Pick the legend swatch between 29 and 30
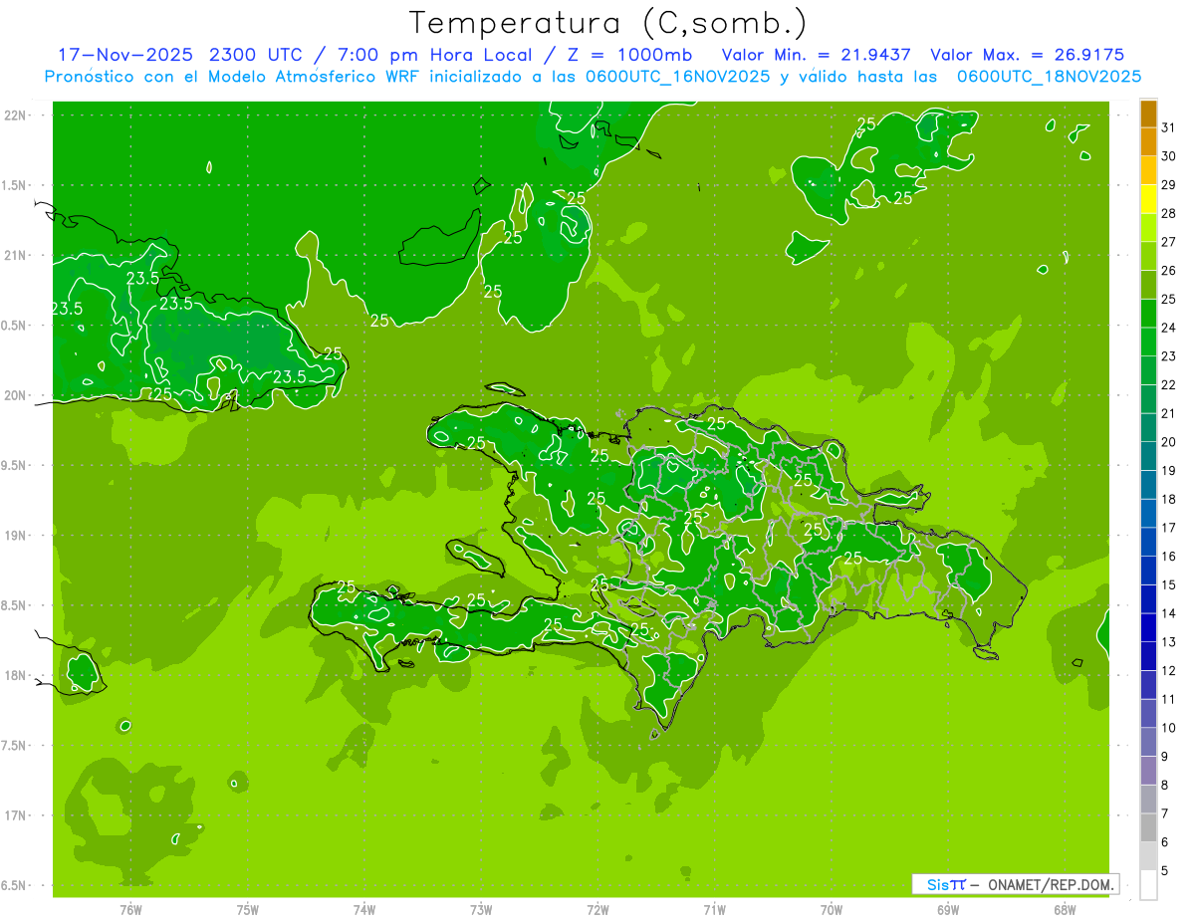 point(1148,170)
